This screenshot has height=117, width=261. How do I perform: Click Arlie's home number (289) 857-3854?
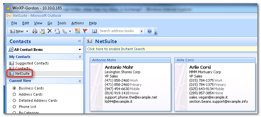[x=202, y=93]
